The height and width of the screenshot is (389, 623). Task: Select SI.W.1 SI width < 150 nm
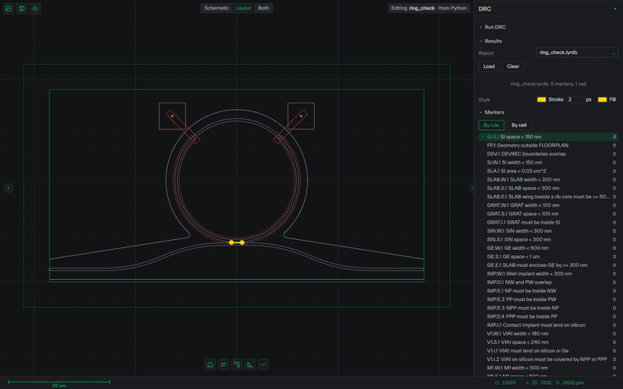coord(548,162)
